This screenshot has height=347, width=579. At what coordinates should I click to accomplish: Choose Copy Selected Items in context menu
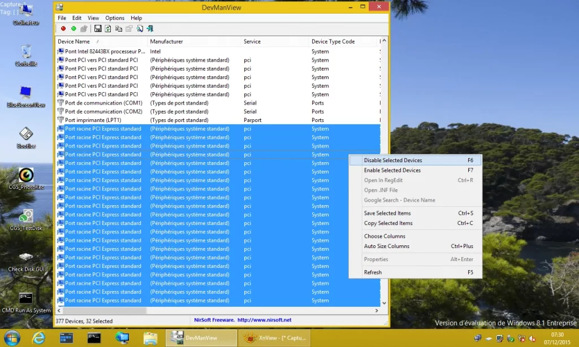click(416, 223)
